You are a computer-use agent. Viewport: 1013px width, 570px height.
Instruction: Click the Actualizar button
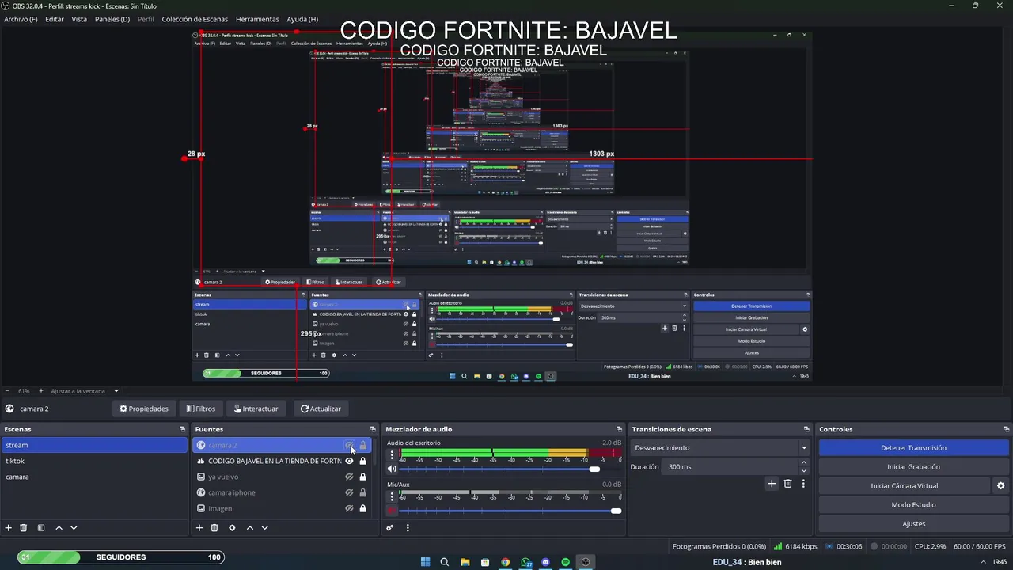click(x=321, y=408)
